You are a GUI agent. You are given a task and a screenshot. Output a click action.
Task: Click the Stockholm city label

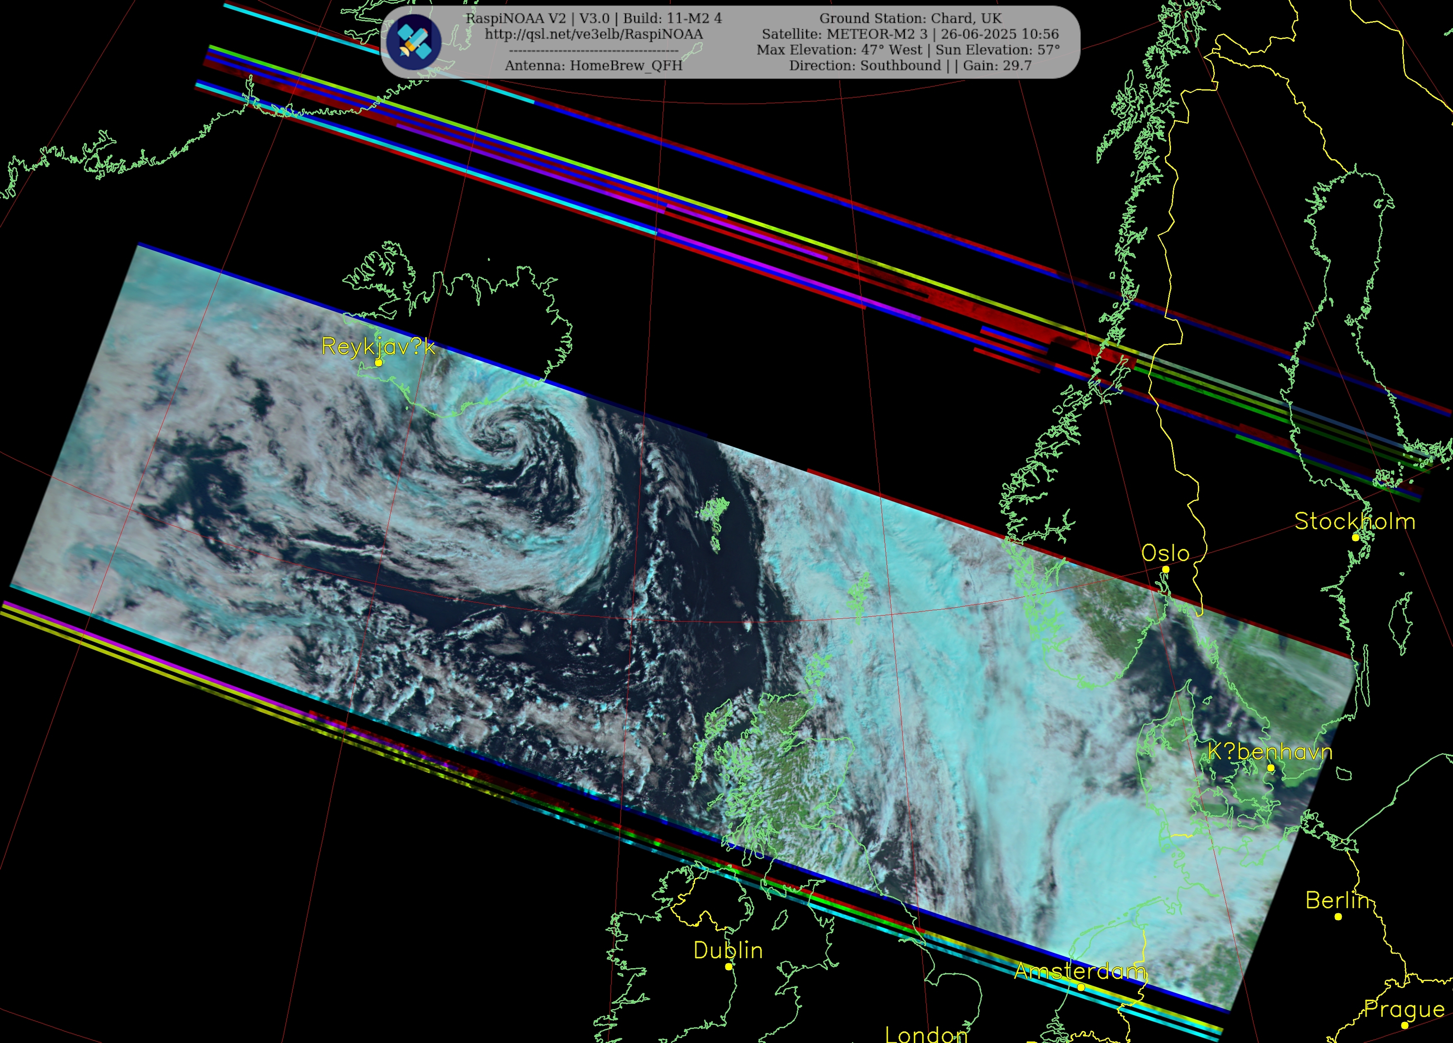pyautogui.click(x=1355, y=521)
